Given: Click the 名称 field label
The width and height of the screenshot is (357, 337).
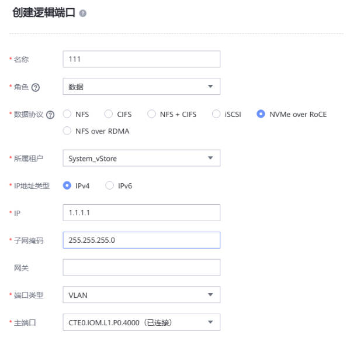Looking at the screenshot, I should 21,60.
